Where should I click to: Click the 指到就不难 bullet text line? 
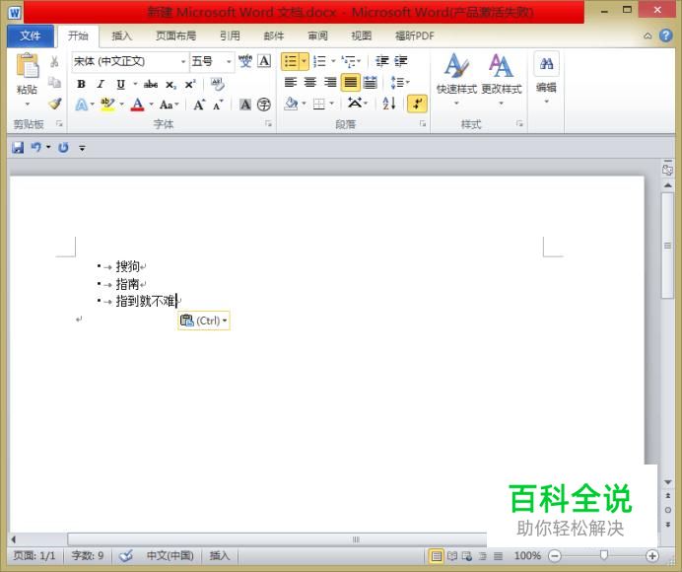click(146, 301)
